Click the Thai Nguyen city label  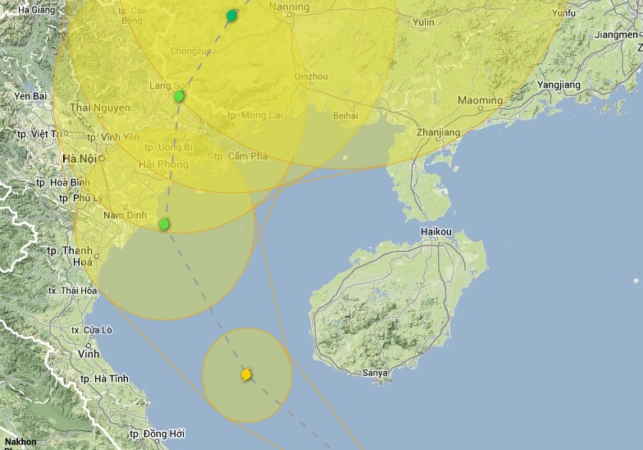tap(100, 108)
